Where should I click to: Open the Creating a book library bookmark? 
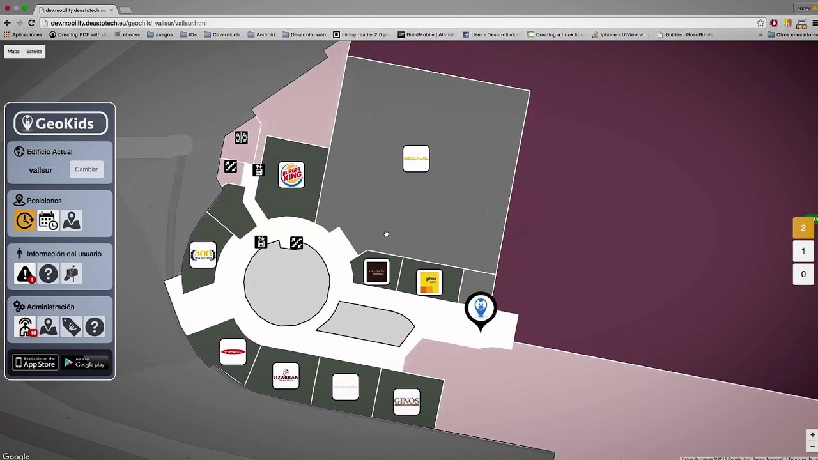pyautogui.click(x=556, y=34)
